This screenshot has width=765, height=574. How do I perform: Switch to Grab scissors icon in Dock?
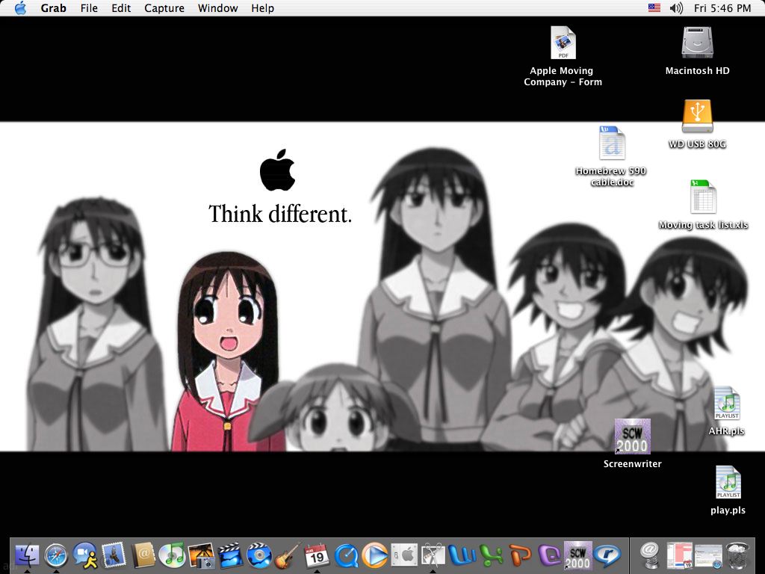point(433,555)
